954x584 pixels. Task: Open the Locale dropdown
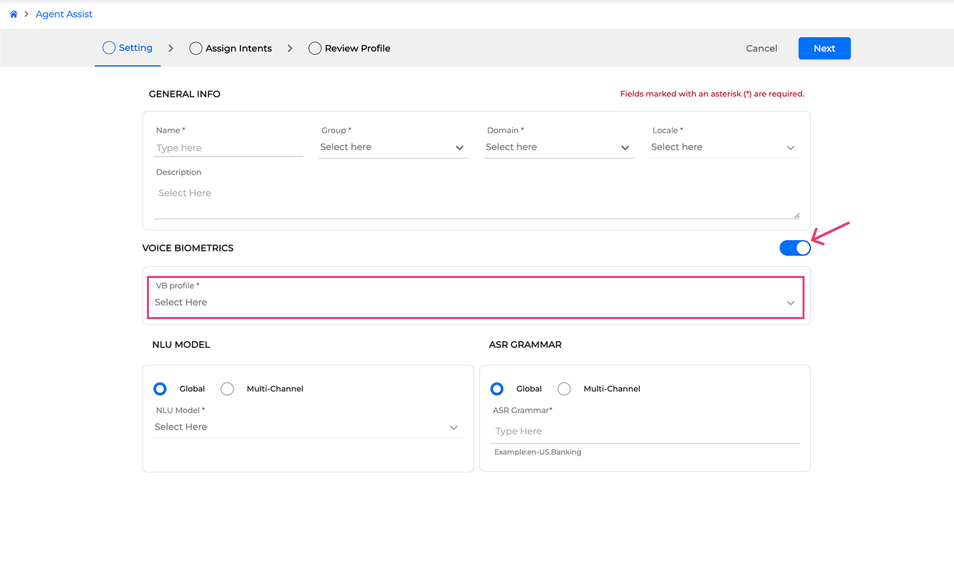723,147
